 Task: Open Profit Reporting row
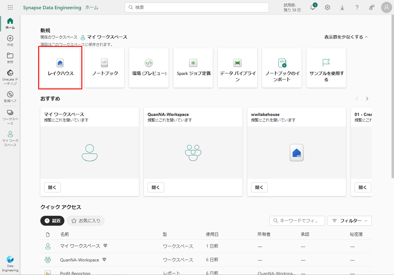[206, 271]
